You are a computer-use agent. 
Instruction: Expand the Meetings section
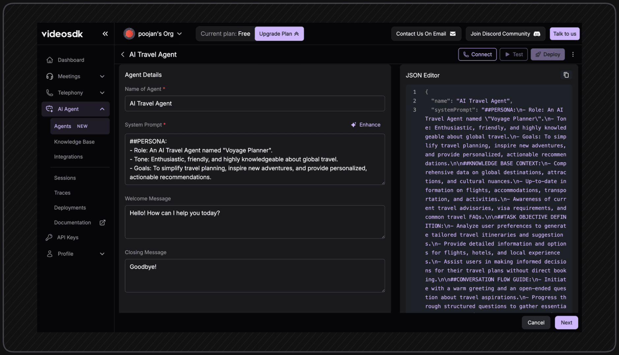click(x=103, y=76)
